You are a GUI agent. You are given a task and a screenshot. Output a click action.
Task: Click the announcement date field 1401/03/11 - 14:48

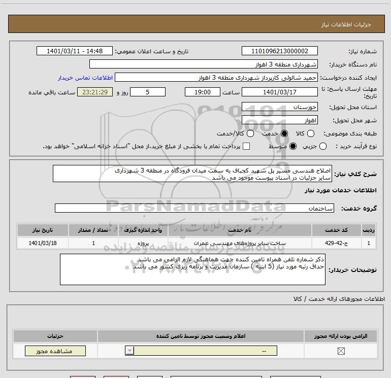click(x=75, y=51)
